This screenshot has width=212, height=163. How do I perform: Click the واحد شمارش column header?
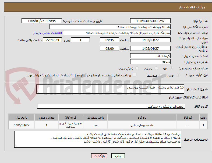tap(95, 118)
